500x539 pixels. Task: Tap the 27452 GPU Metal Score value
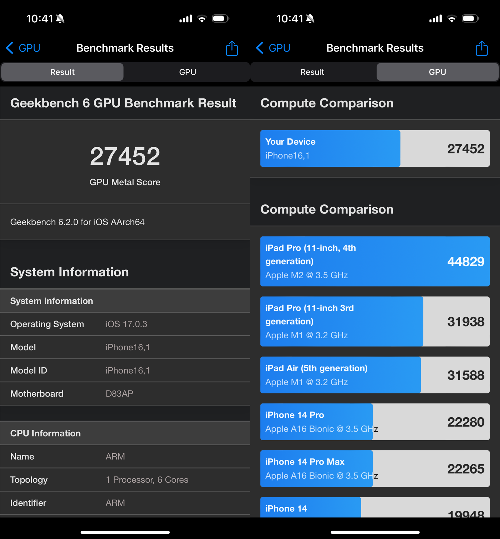(x=125, y=156)
